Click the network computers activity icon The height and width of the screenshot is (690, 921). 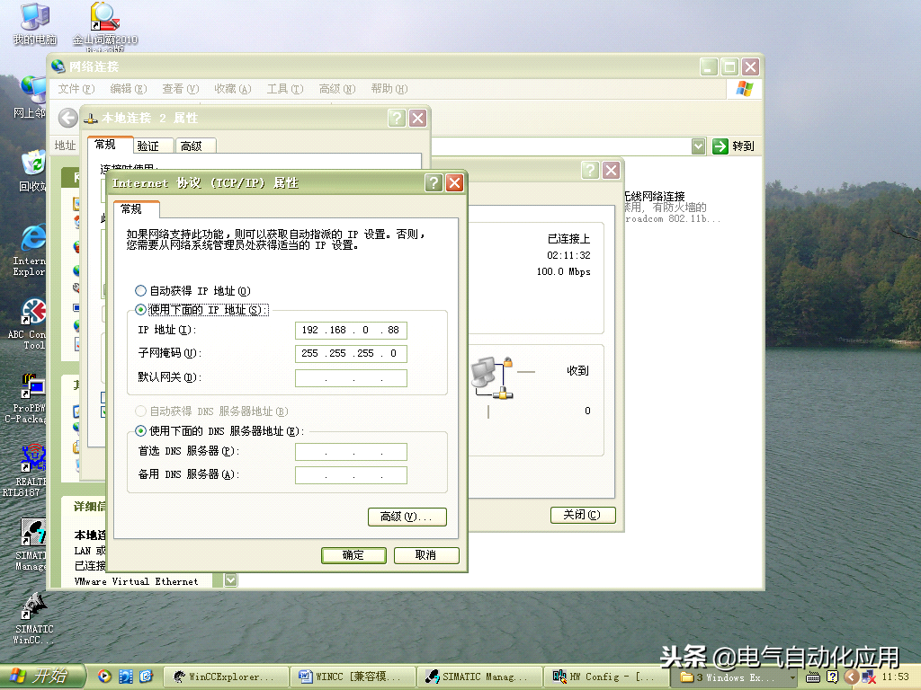click(x=493, y=378)
